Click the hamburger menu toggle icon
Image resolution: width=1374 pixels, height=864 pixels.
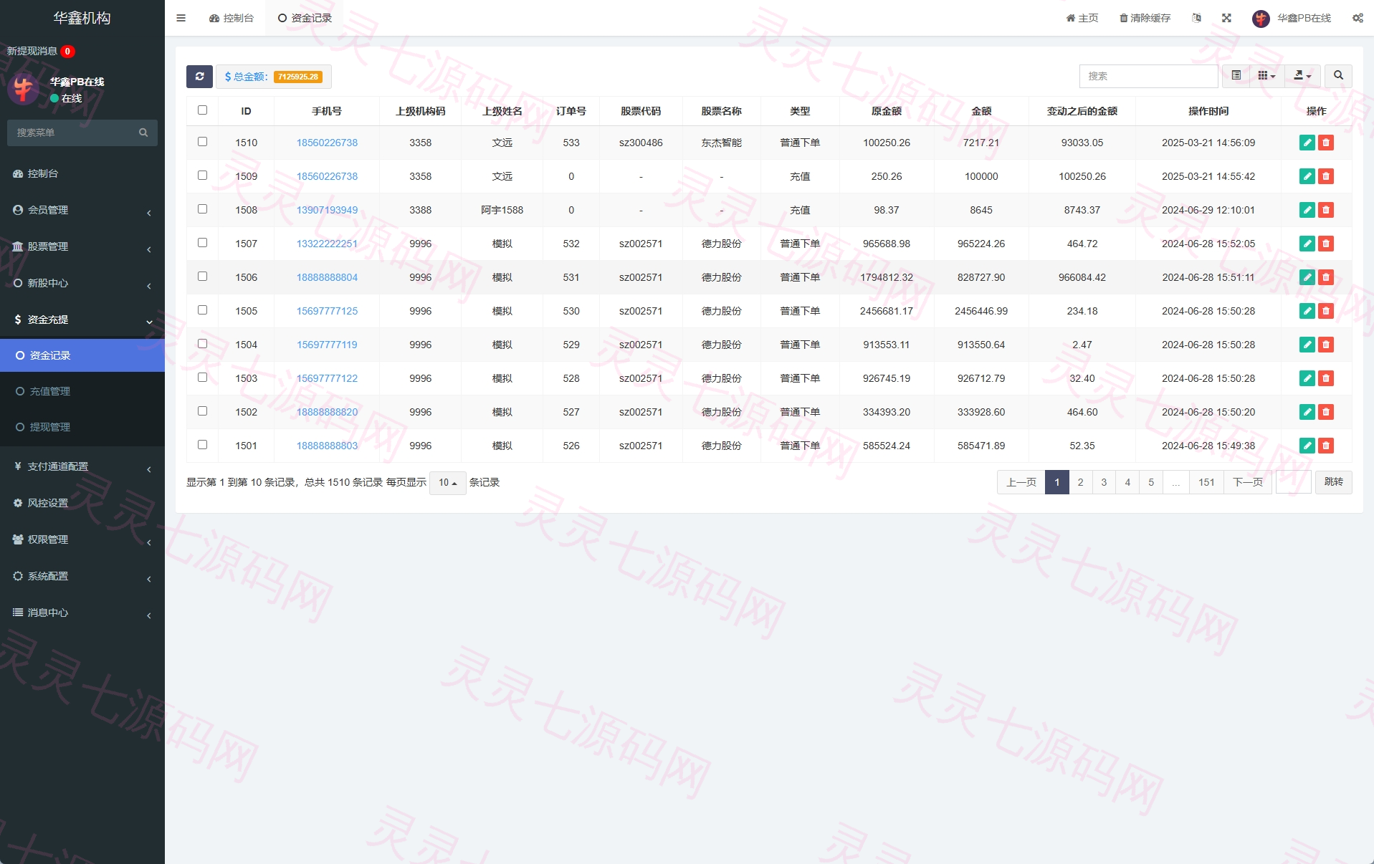pos(181,18)
